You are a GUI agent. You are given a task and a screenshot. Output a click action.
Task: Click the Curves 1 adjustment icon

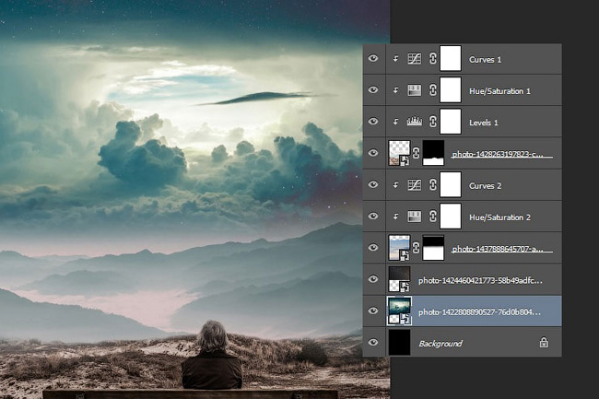coord(415,59)
